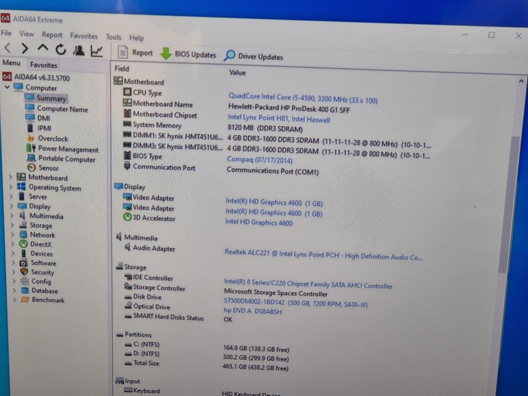
Task: Open the Help menu
Action: [136, 38]
